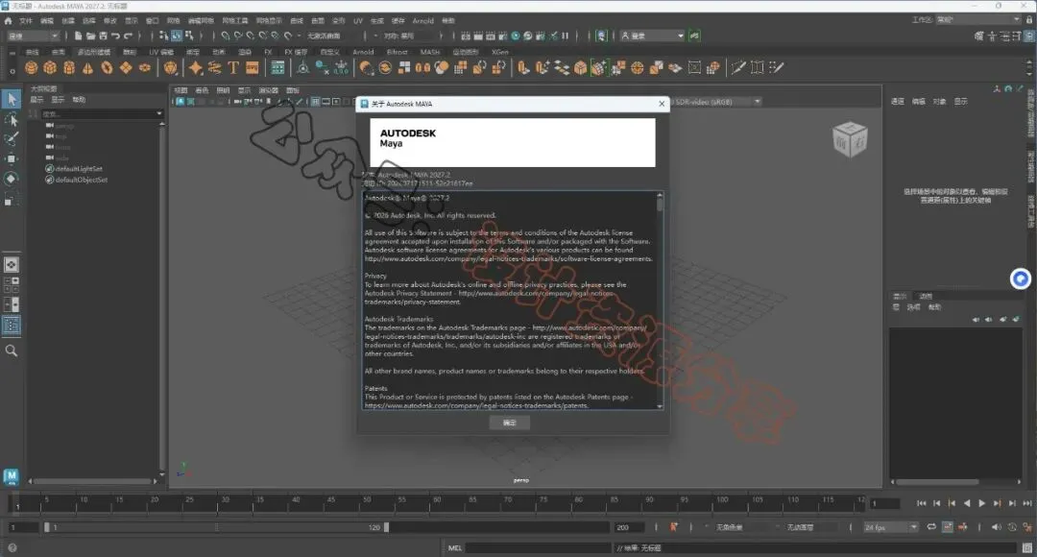
Task: Open the 24 fps frame rate dropdown
Action: coord(891,527)
